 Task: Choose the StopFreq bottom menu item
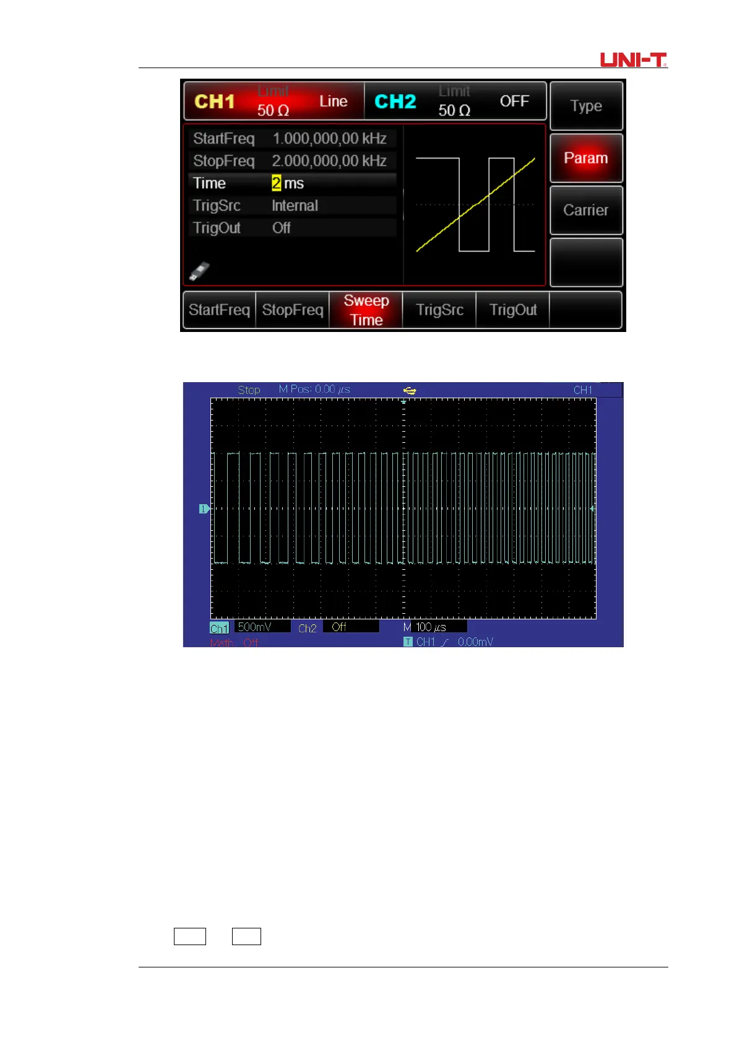click(x=293, y=310)
